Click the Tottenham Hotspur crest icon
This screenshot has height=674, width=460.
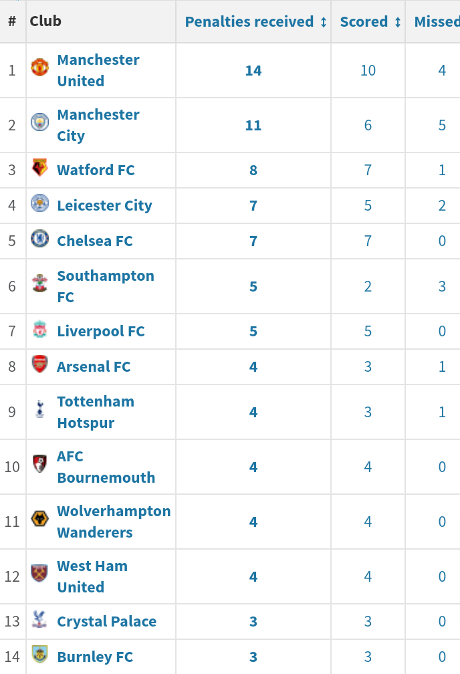click(40, 410)
